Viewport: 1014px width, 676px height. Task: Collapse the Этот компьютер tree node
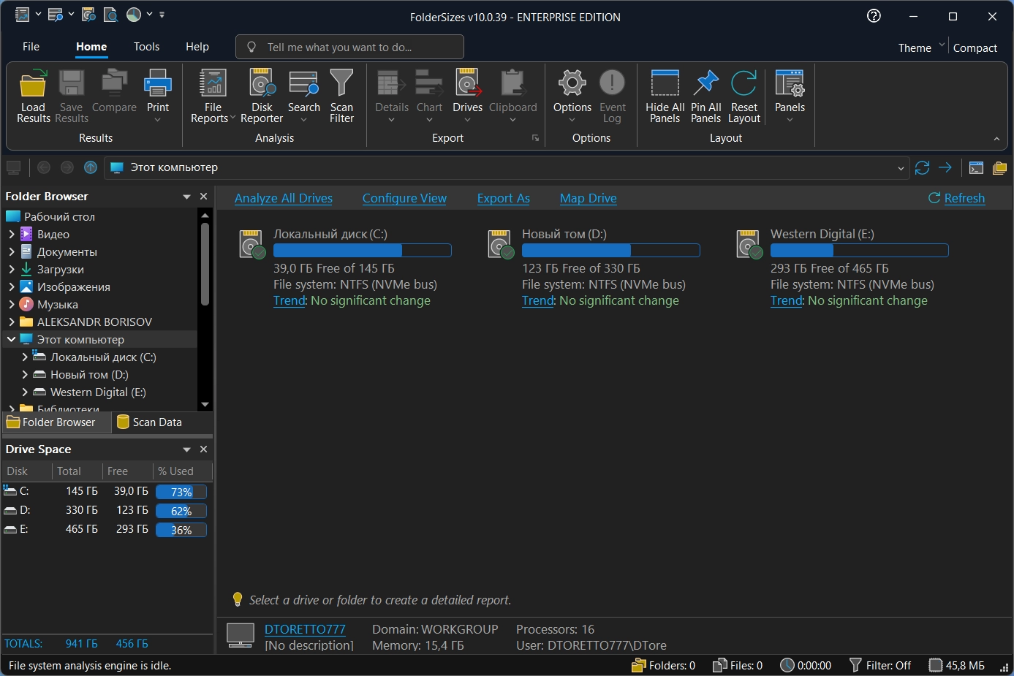click(11, 339)
